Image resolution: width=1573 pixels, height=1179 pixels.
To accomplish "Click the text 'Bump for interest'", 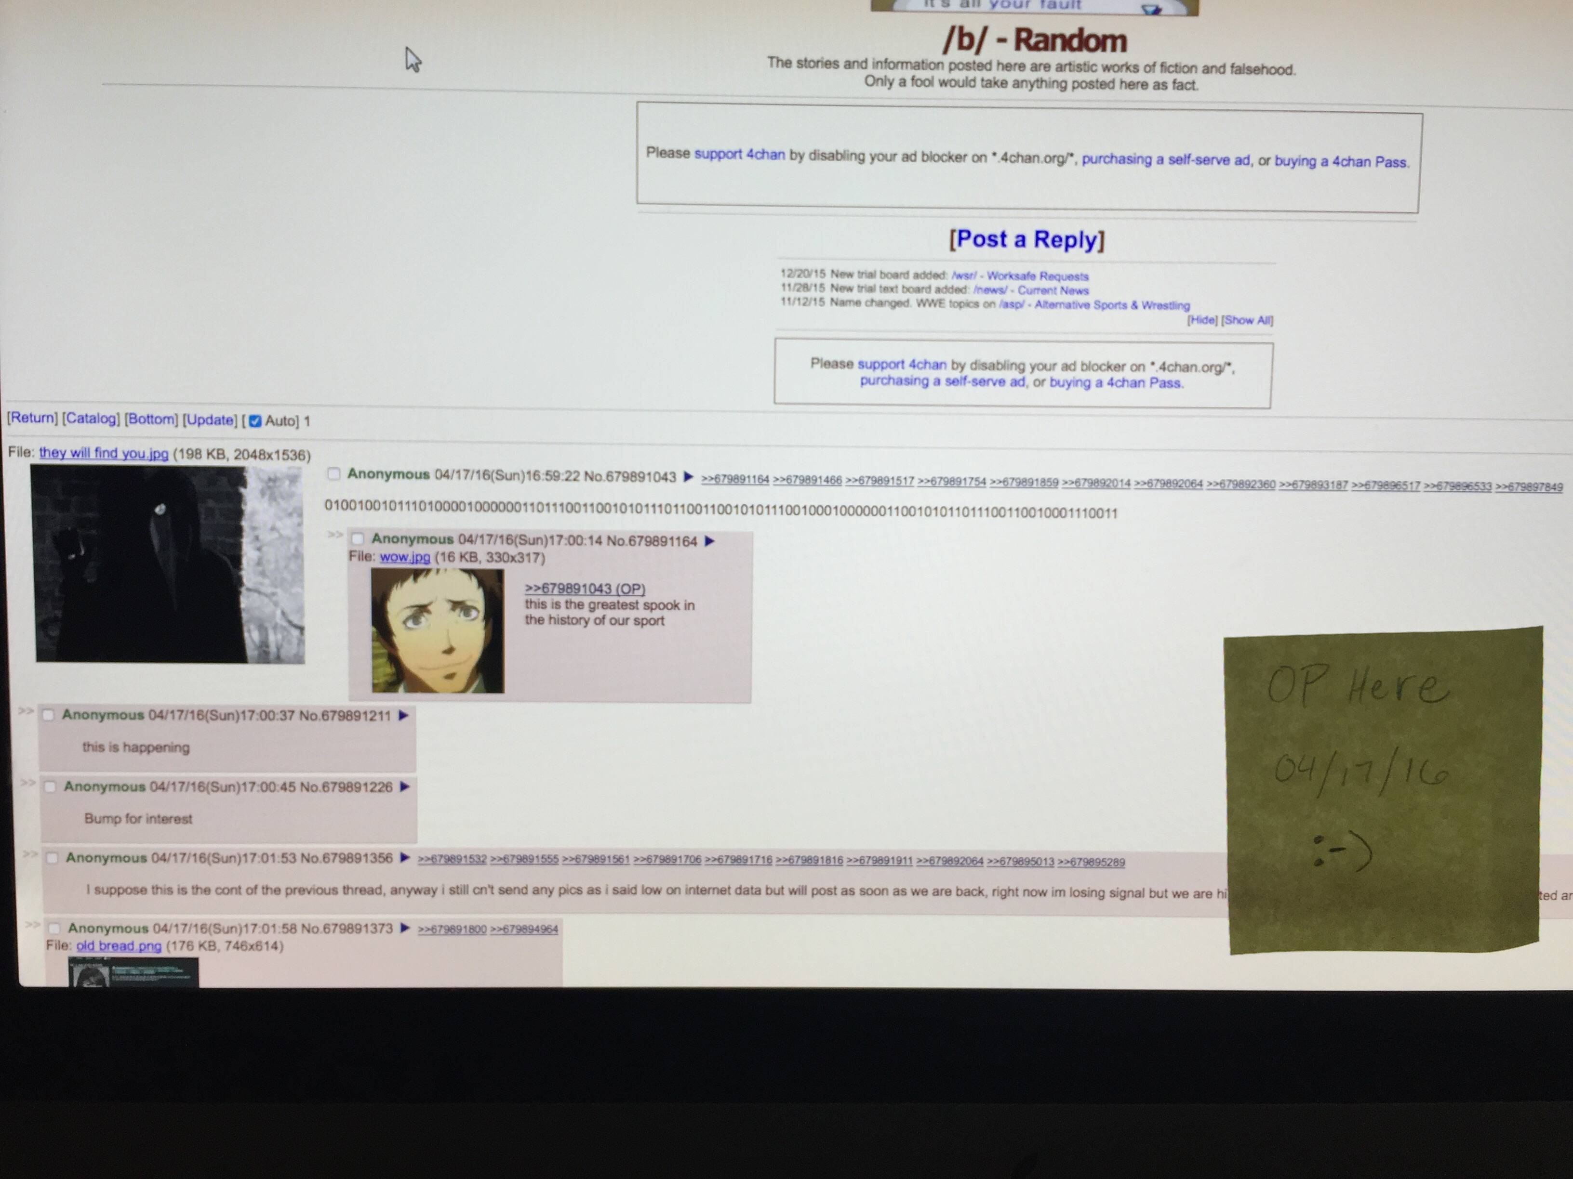I will pos(138,819).
